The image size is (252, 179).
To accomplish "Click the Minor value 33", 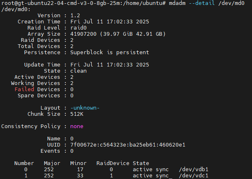I will click(x=80, y=176).
